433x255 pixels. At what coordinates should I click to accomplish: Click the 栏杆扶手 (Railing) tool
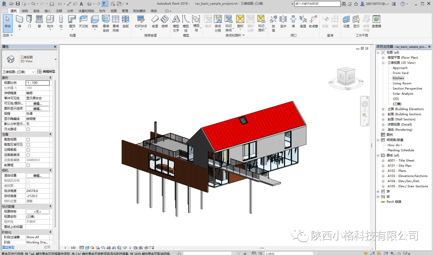141,21
